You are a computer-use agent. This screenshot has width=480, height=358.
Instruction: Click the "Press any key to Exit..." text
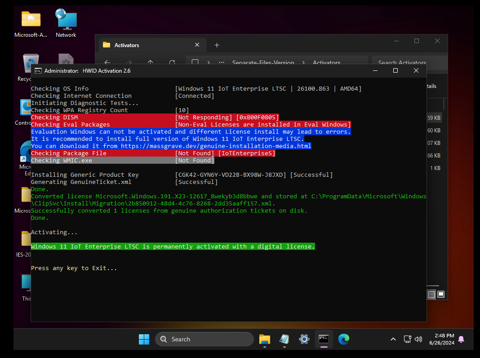click(74, 268)
